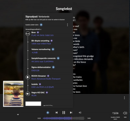This screenshot has height=121, width=130.
Task: Open the now playing three-dot menu
Action: [x=124, y=98]
